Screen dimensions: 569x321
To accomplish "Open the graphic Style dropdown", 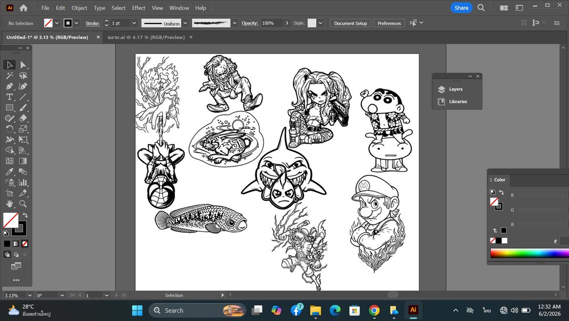I will coord(320,23).
